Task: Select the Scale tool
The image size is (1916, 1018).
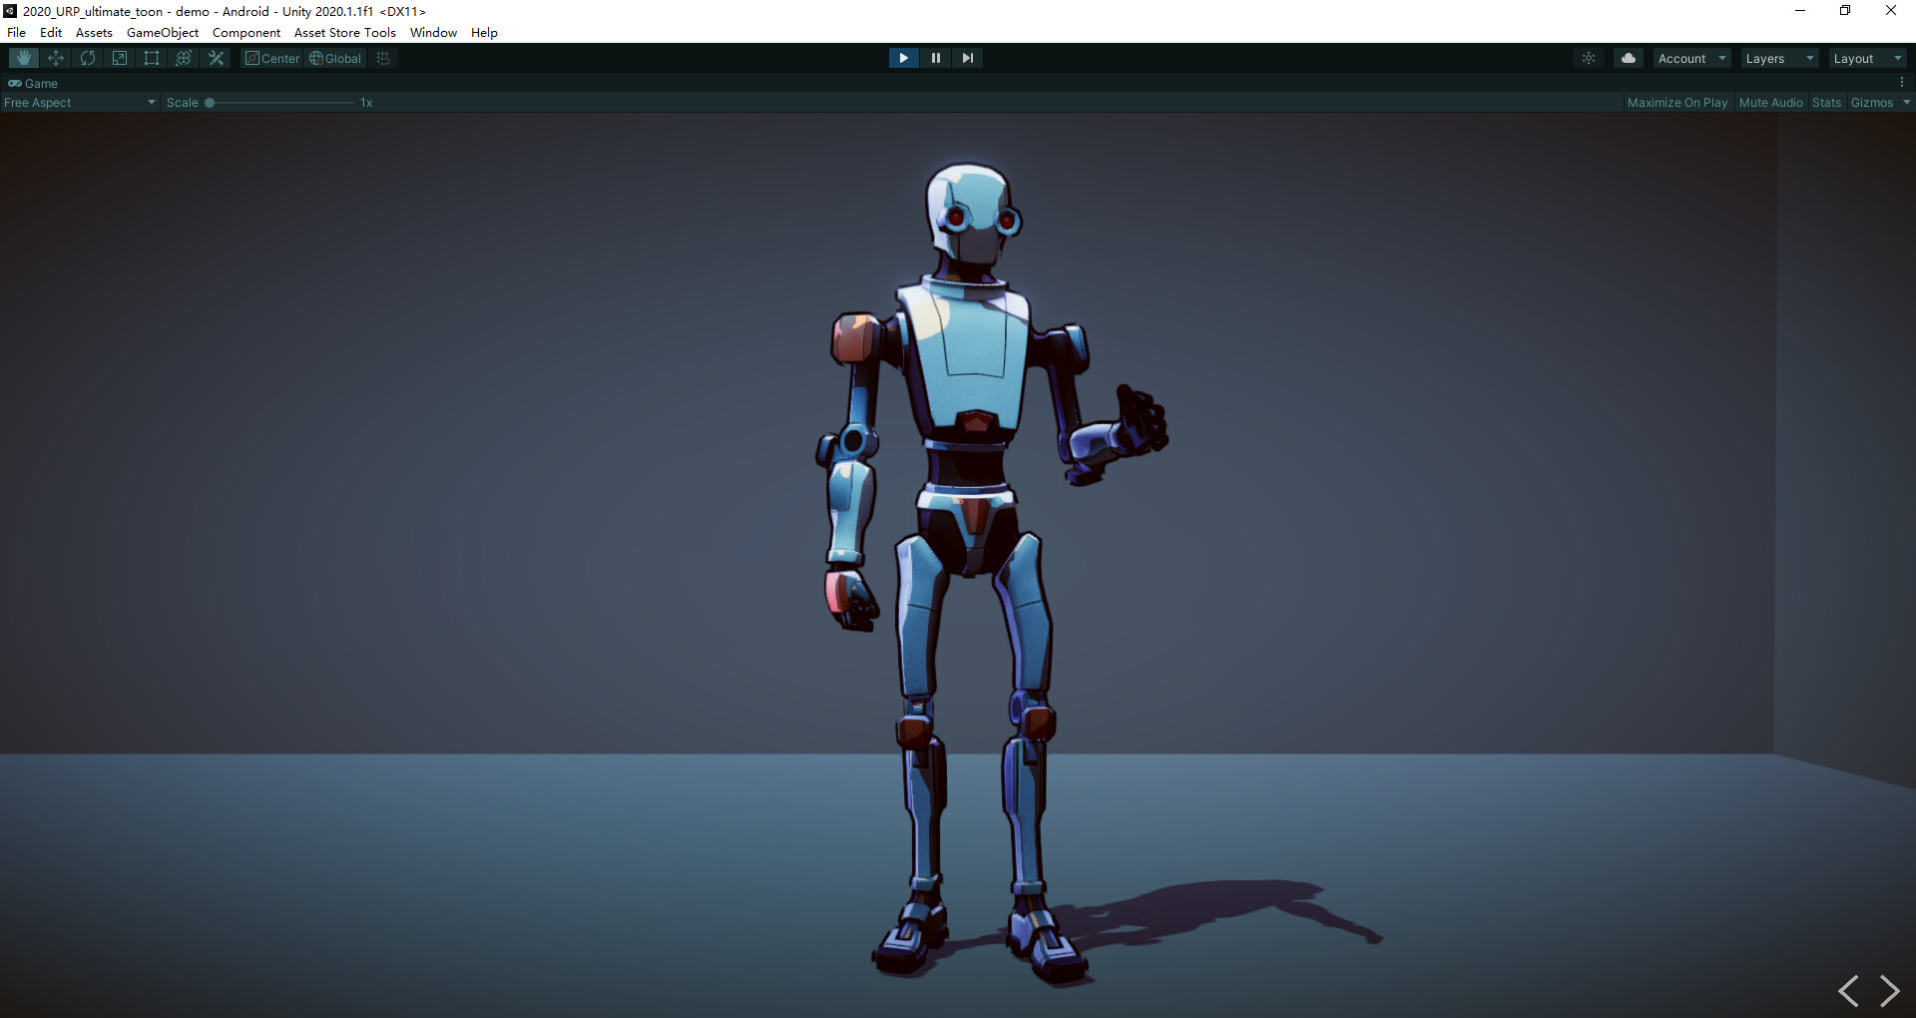Action: click(x=119, y=58)
